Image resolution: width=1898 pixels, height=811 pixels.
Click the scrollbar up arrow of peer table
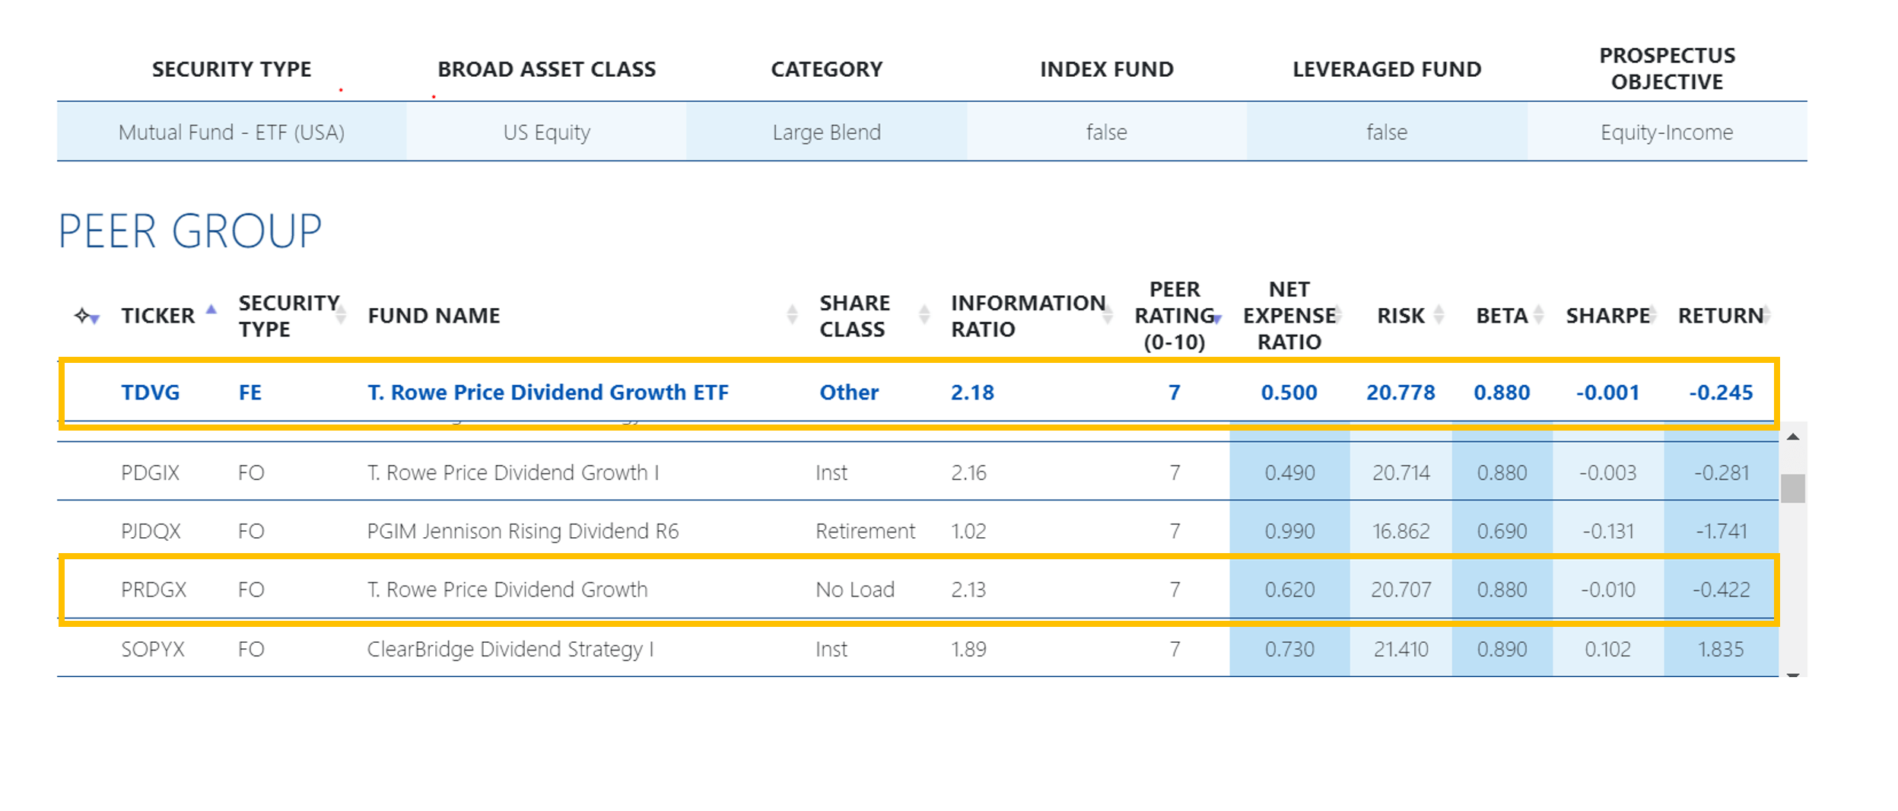pyautogui.click(x=1793, y=437)
